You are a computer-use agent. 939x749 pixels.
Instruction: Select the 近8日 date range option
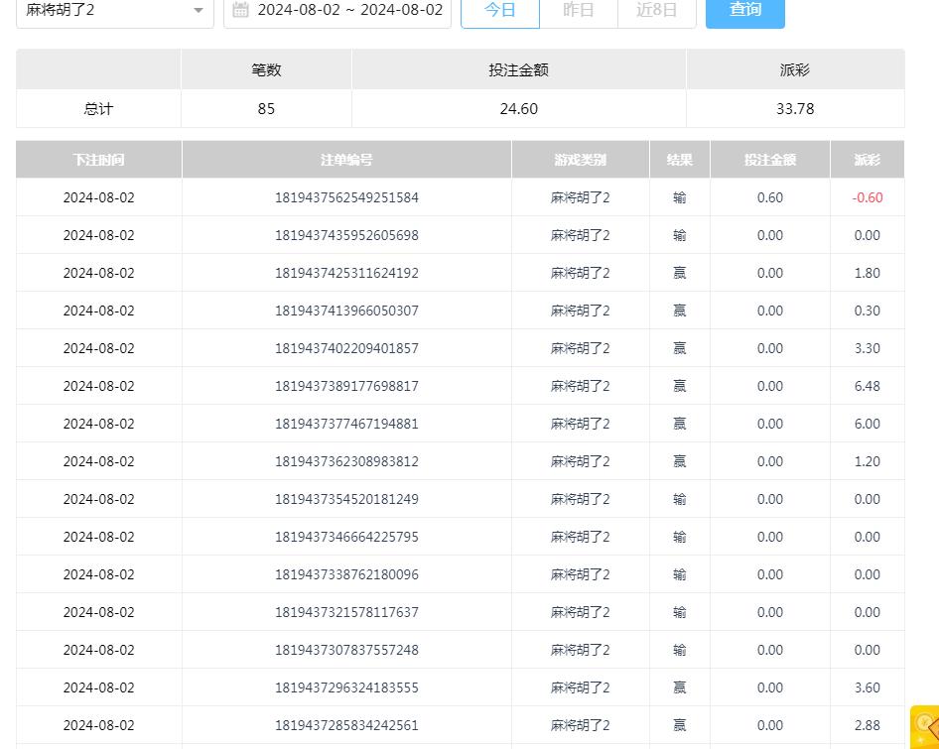(x=656, y=9)
